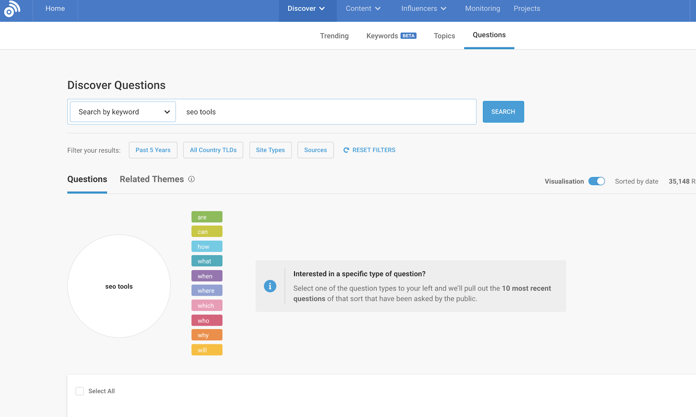Click the BETA badge next to Keywords
The width and height of the screenshot is (696, 417).
pyautogui.click(x=408, y=36)
